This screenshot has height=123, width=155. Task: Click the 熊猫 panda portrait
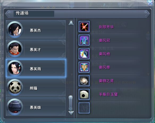tap(15, 87)
